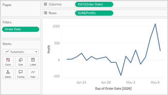
Task: Select the DAY(Order Date) pill on Columns
Action: (94, 4)
